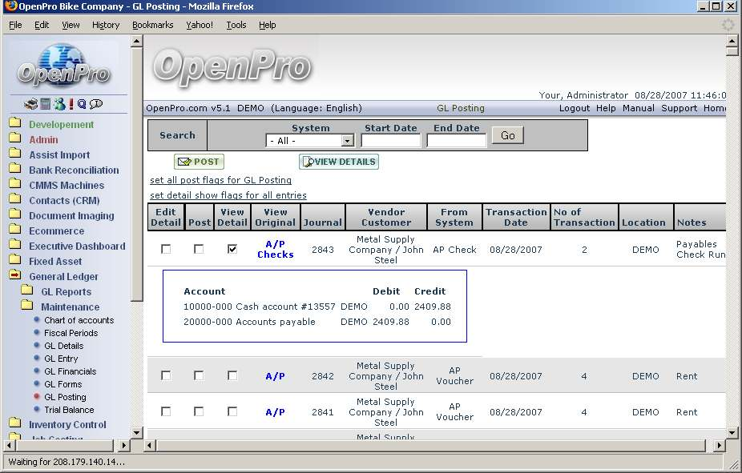The height and width of the screenshot is (473, 742).
Task: Open the calculator icon in the sidebar
Action: click(46, 104)
